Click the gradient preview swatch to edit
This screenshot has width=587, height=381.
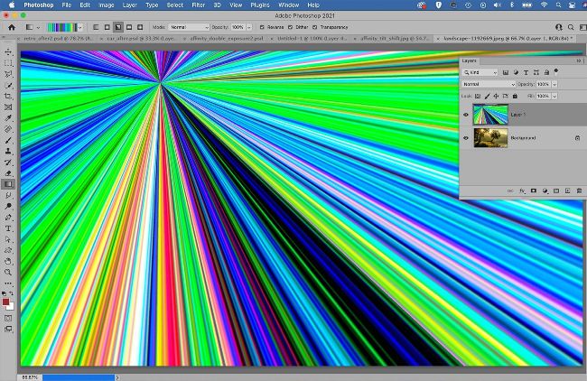coord(61,27)
